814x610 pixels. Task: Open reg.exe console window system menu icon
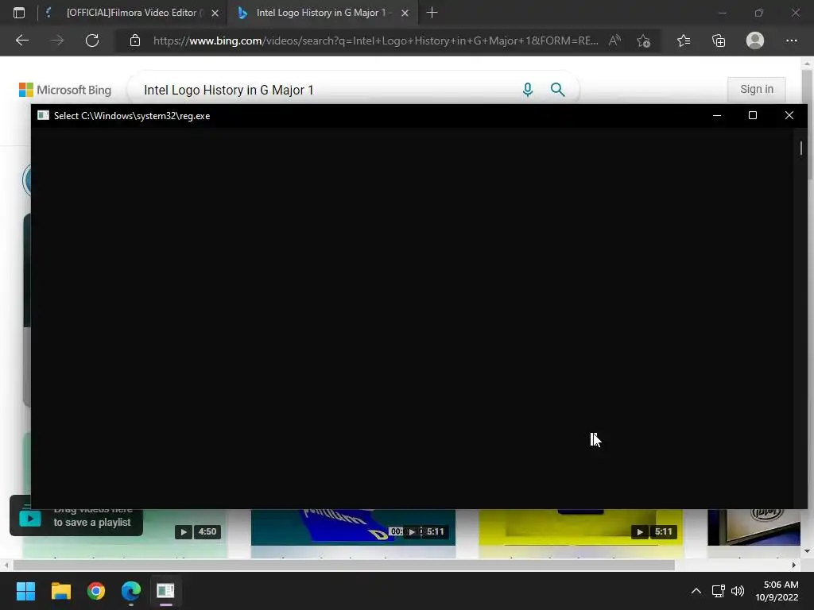[x=43, y=115]
